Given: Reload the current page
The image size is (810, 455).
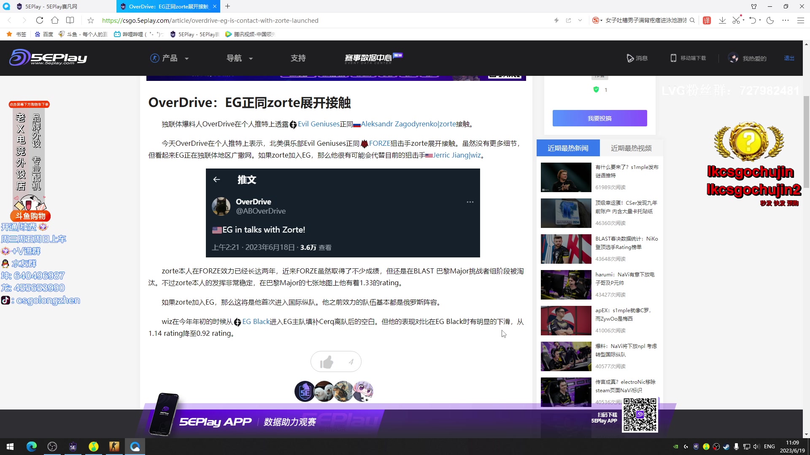Looking at the screenshot, I should pyautogui.click(x=39, y=20).
